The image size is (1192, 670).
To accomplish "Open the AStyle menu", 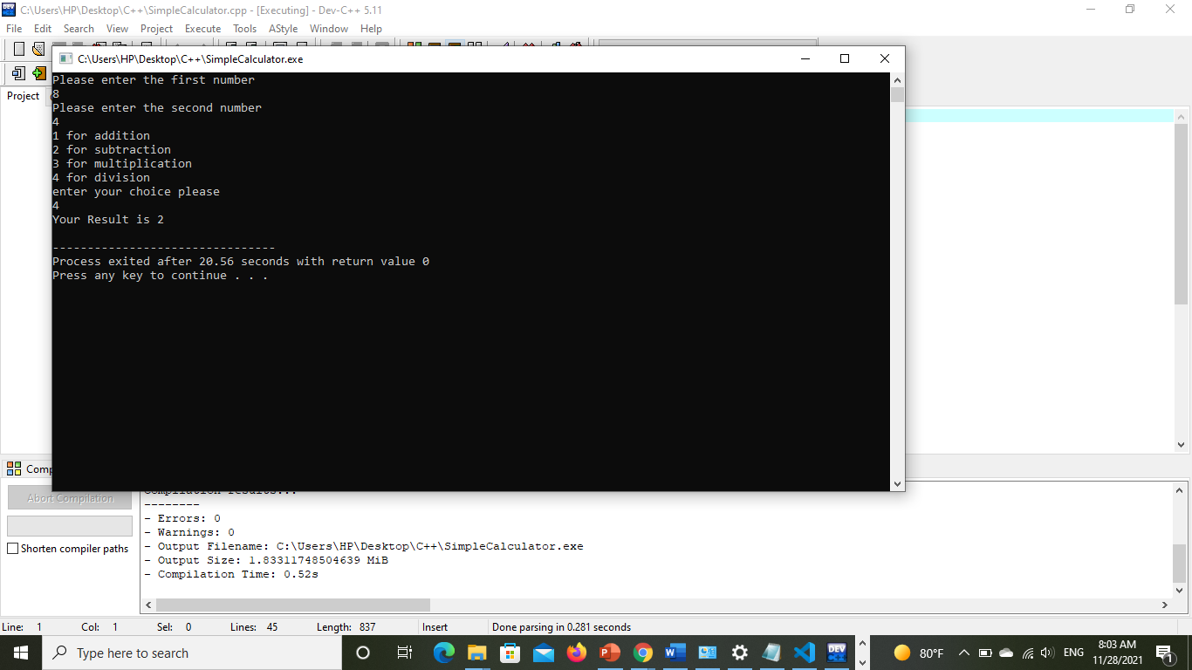I will pyautogui.click(x=283, y=28).
